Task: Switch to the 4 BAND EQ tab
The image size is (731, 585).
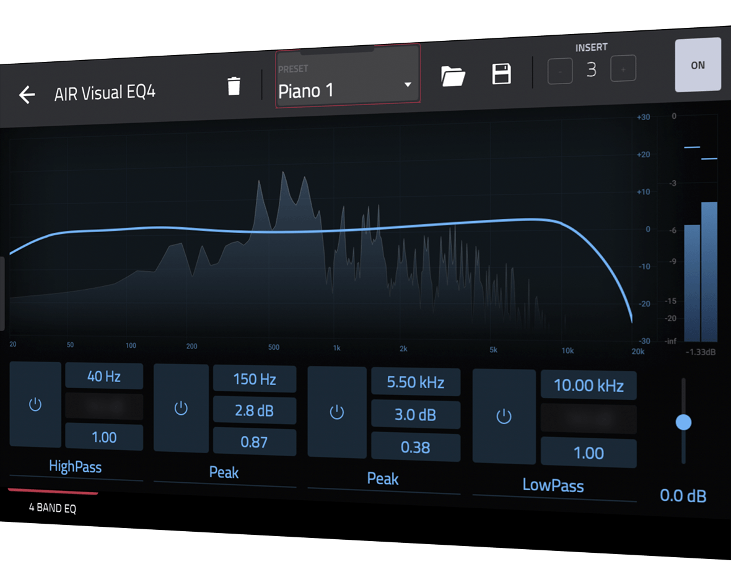Action: (53, 508)
